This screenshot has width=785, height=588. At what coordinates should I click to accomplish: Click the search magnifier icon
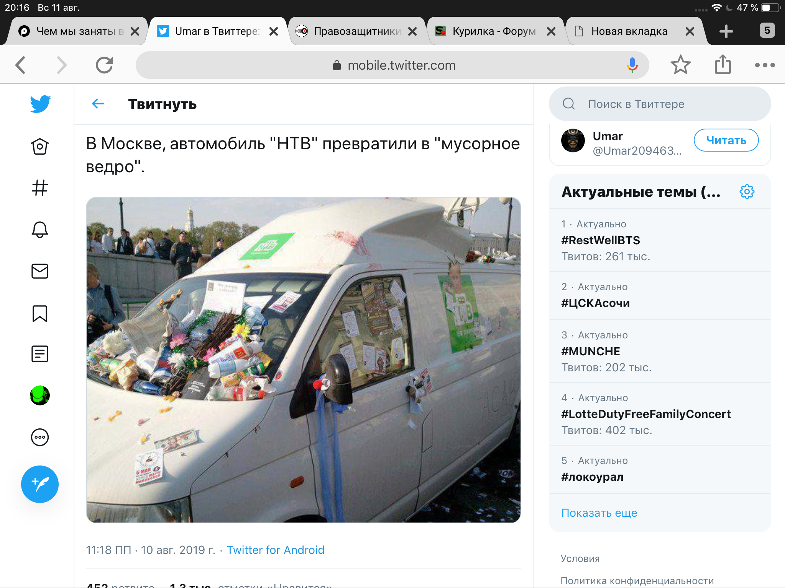[569, 104]
